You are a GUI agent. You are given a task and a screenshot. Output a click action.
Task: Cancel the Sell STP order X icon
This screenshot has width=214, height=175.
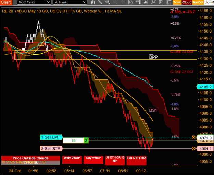[x=193, y=149]
